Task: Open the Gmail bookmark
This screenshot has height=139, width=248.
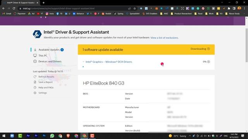Action: pos(7,14)
